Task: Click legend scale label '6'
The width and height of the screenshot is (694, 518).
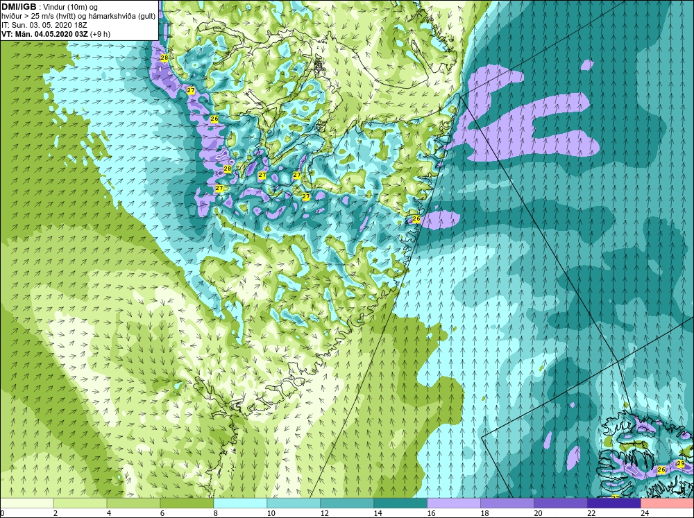Action: 162,513
